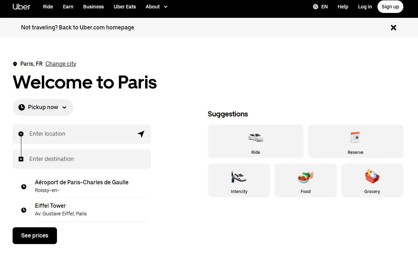Click the Sign up button
This screenshot has width=418, height=257.
pyautogui.click(x=390, y=7)
